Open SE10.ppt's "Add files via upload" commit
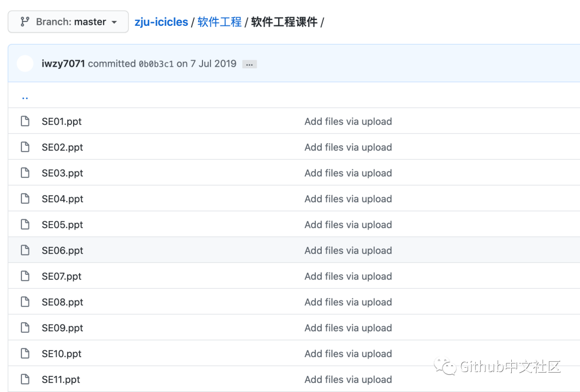Screen dimensions: 580x392 348,354
